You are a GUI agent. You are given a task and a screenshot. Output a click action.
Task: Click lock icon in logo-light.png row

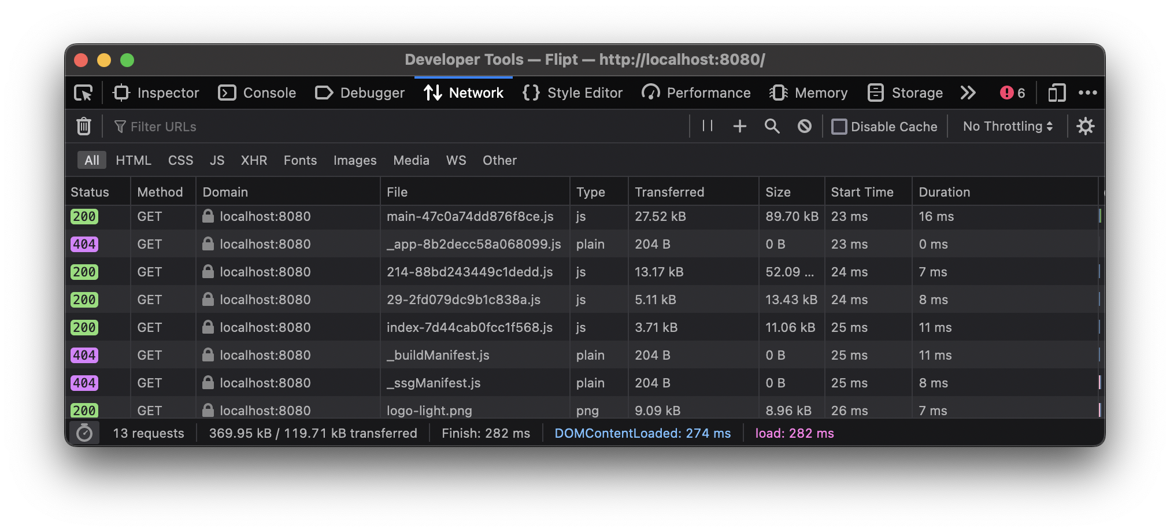(x=208, y=410)
